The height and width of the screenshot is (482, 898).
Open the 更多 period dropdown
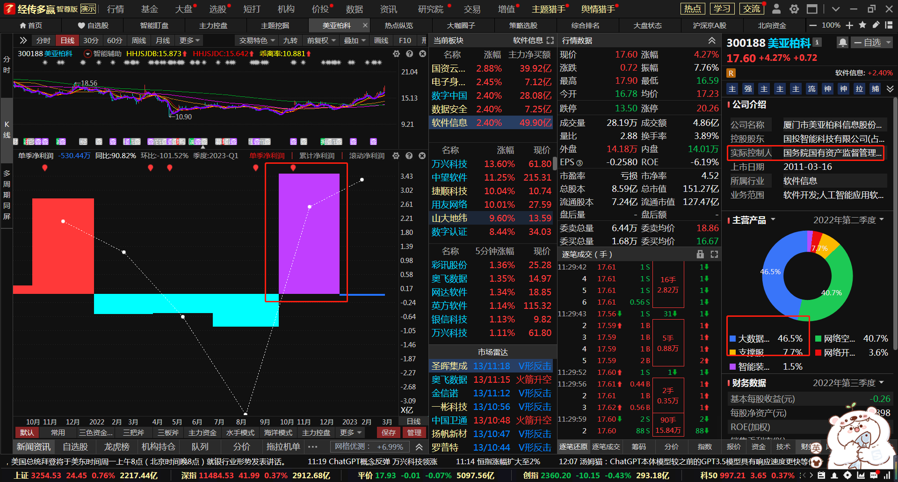189,41
